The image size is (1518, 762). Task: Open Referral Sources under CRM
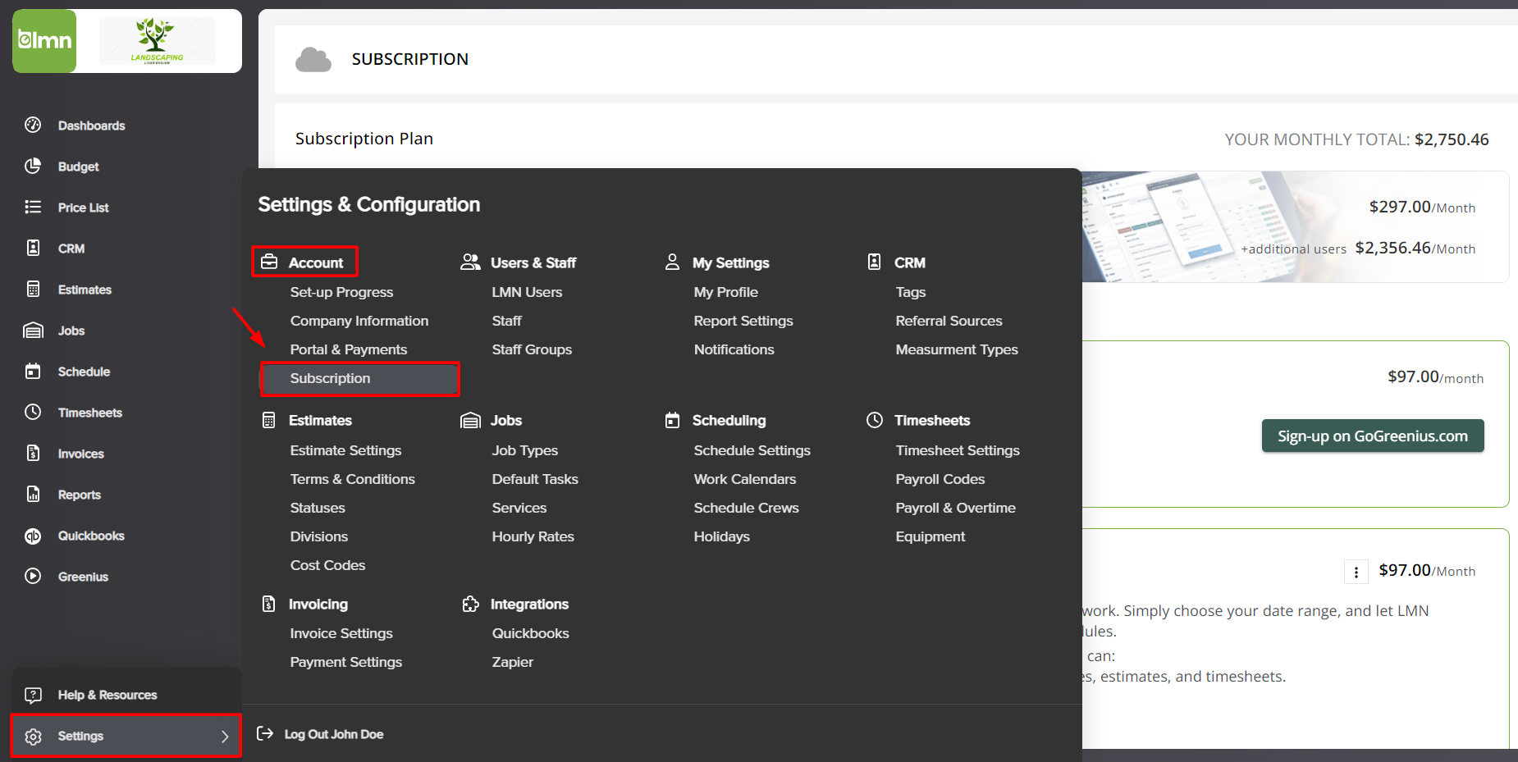point(949,321)
